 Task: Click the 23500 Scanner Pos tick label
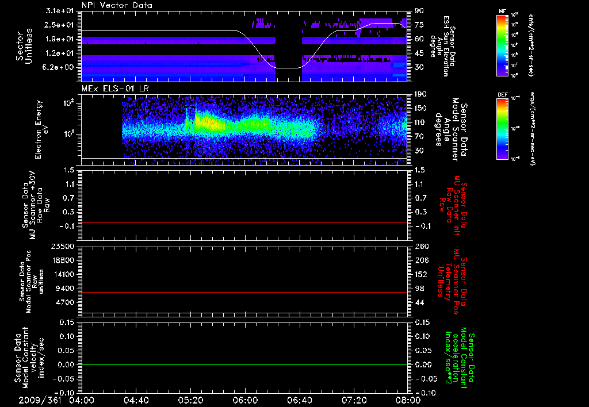click(63, 247)
